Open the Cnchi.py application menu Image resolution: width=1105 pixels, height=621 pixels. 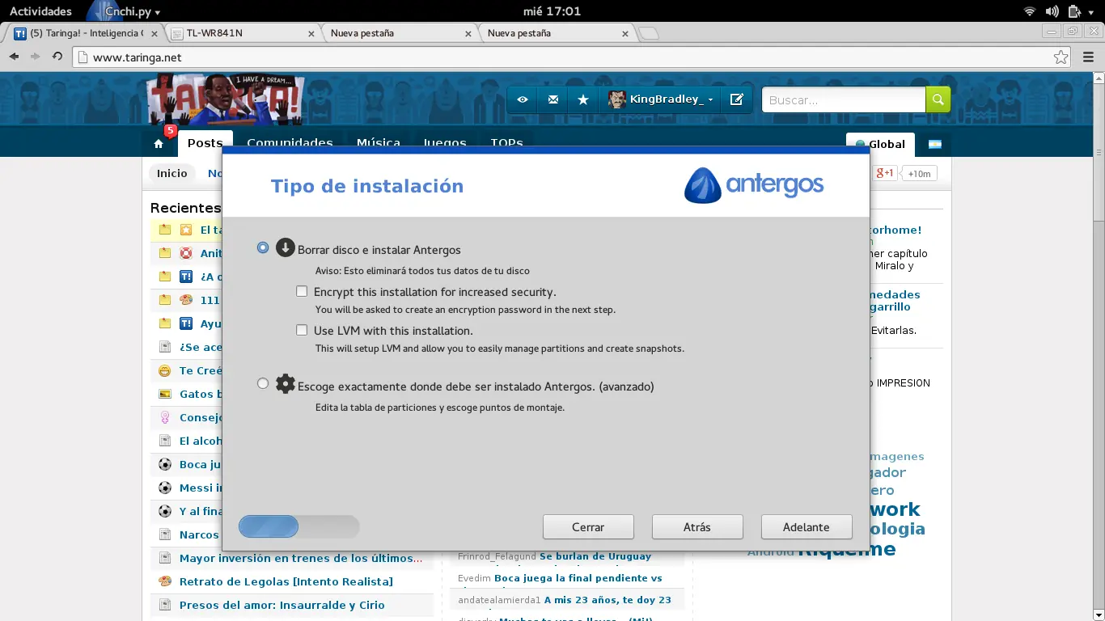point(125,11)
